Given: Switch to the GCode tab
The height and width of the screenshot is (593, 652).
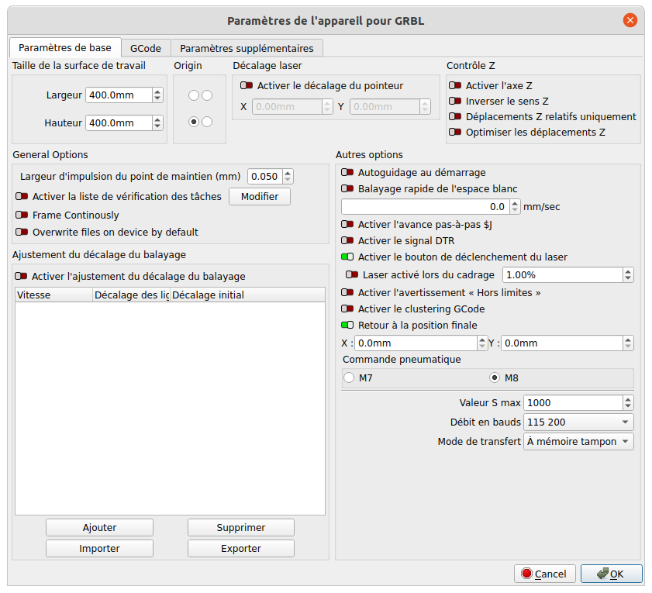Looking at the screenshot, I should click(146, 48).
